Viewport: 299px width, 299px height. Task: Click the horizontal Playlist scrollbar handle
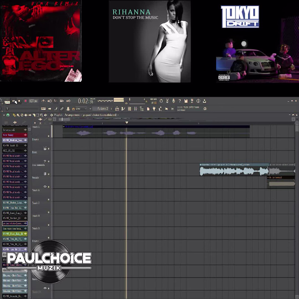point(64,119)
